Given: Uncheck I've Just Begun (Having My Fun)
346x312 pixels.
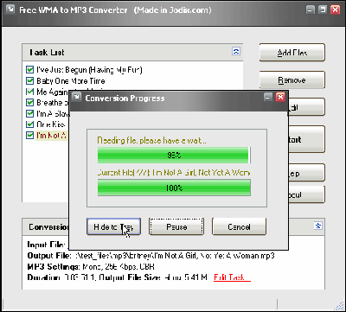Looking at the screenshot, I should point(29,70).
